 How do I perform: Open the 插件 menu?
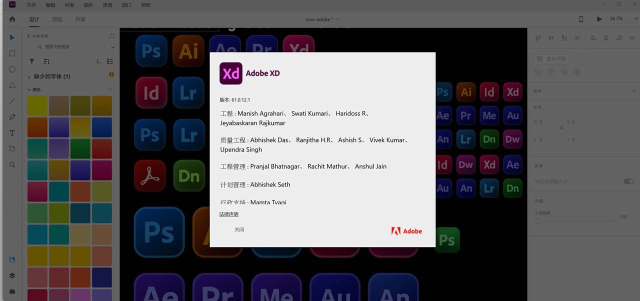tap(88, 5)
